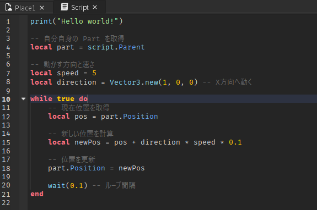Click the newPos variable on line 18
The width and height of the screenshot is (317, 210).
point(132,168)
